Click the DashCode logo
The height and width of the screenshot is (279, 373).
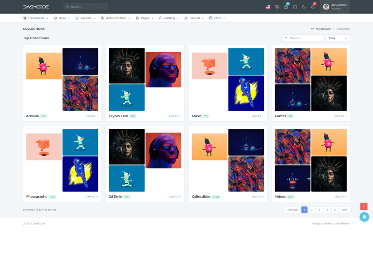pyautogui.click(x=36, y=7)
